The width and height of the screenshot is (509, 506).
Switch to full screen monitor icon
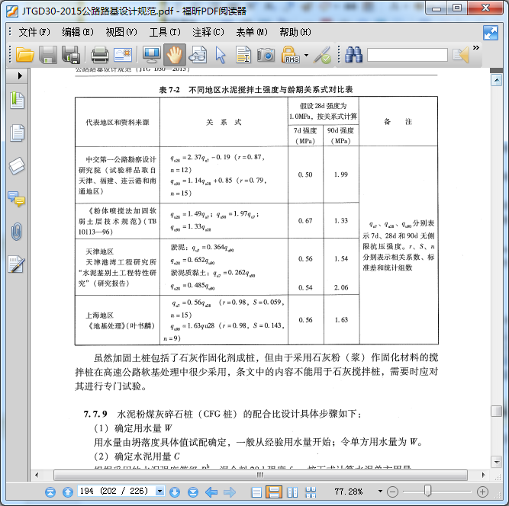pyautogui.click(x=152, y=54)
